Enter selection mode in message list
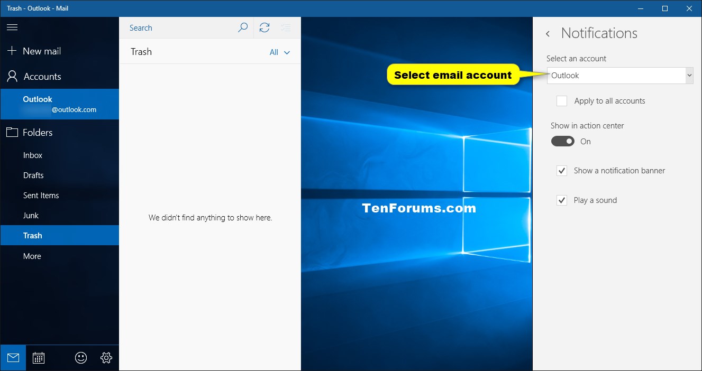The image size is (702, 371). 286,27
